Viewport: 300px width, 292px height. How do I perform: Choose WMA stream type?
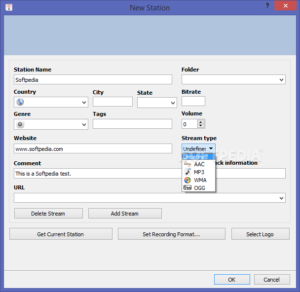pyautogui.click(x=198, y=180)
